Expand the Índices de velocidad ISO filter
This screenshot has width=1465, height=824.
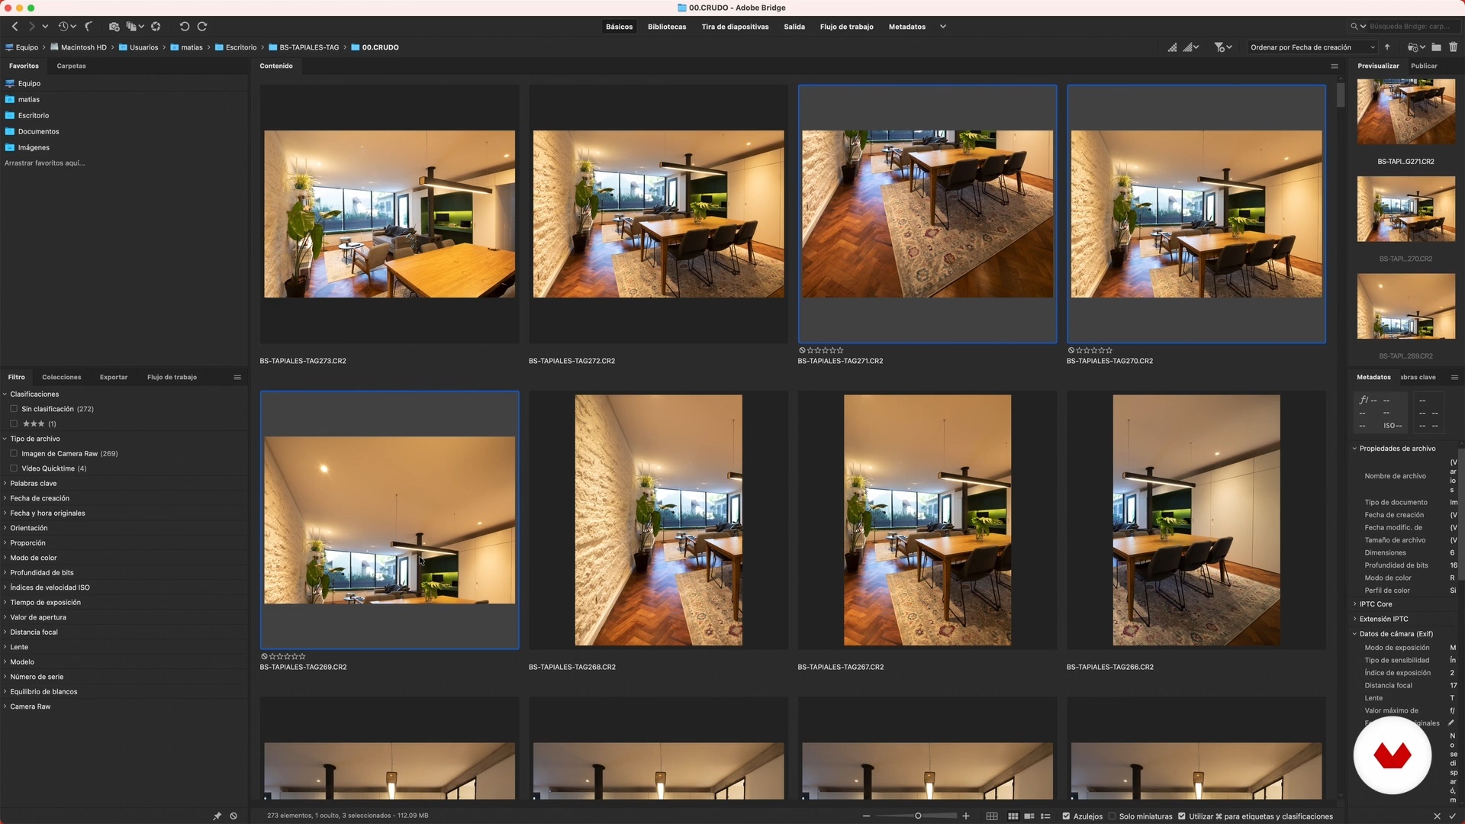coord(5,587)
